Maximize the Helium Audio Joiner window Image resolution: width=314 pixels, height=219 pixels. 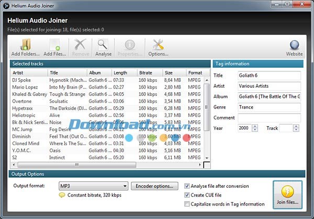click(x=287, y=4)
